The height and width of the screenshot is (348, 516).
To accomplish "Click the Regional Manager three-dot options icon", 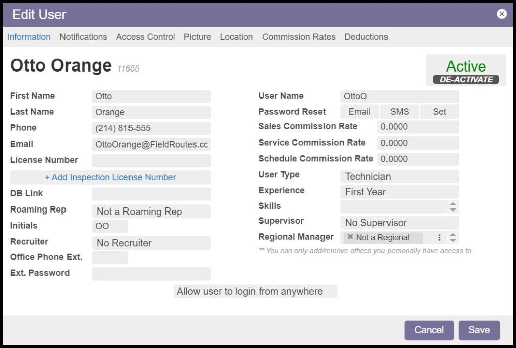I will tap(439, 238).
